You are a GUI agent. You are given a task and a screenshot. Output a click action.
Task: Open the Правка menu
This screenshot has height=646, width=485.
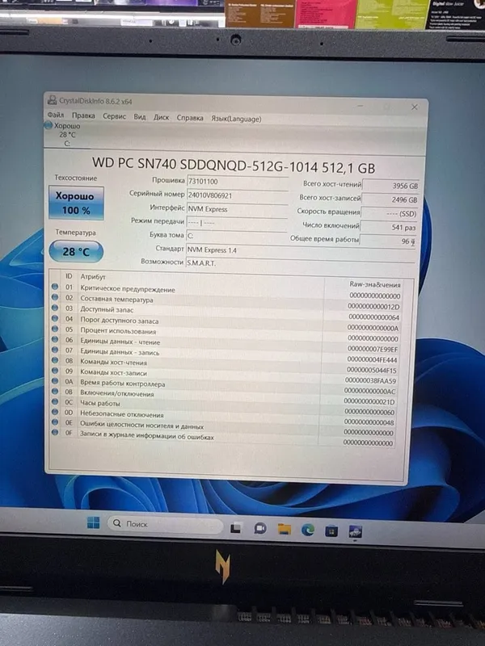83,115
